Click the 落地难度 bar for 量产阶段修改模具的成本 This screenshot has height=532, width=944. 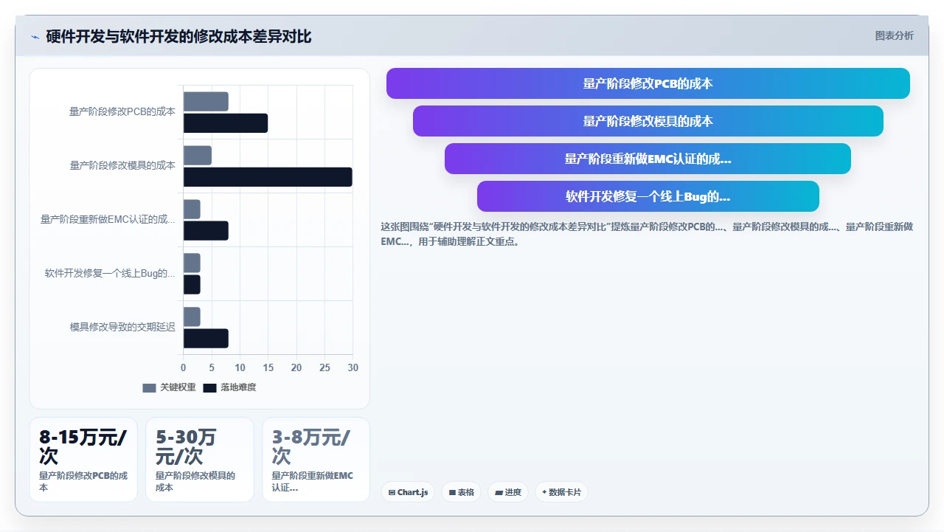[268, 177]
